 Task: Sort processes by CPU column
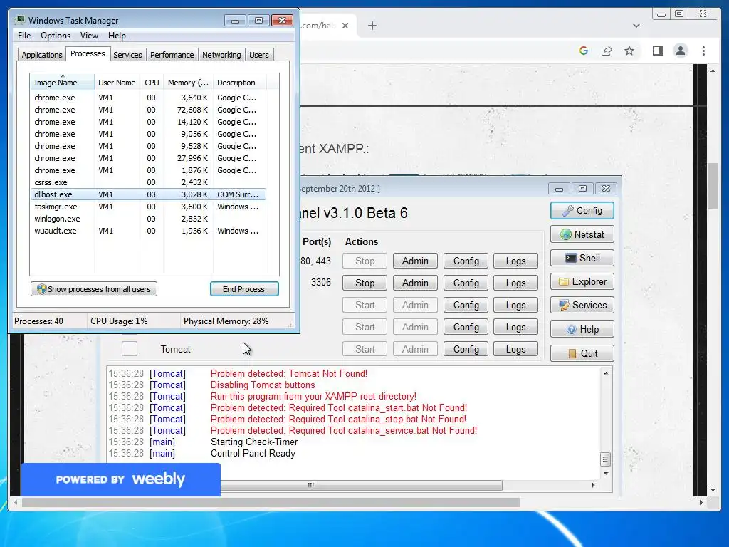[x=152, y=83]
